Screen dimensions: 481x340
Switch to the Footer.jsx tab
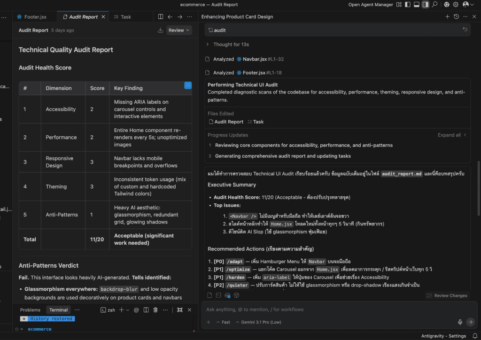(x=32, y=17)
